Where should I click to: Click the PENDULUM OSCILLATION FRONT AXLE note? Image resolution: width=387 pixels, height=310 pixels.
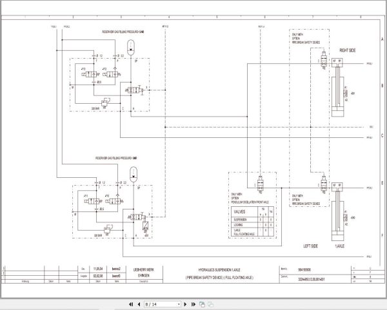tap(250, 202)
